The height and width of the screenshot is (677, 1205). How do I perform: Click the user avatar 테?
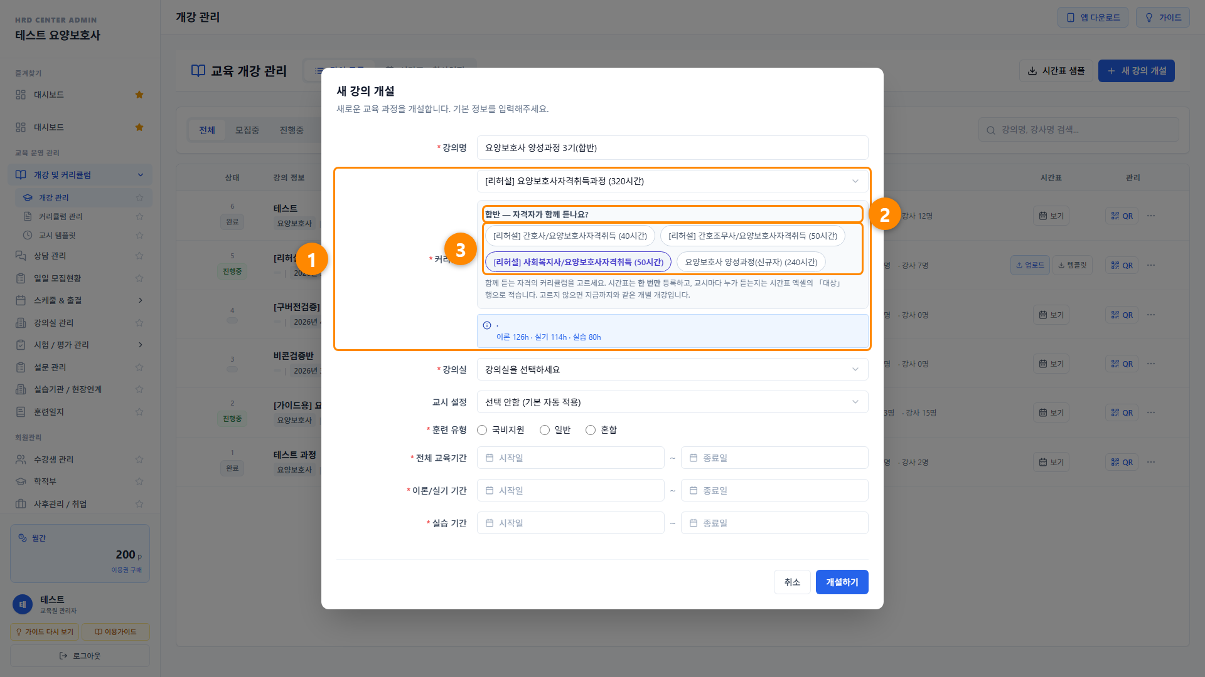coord(23,604)
